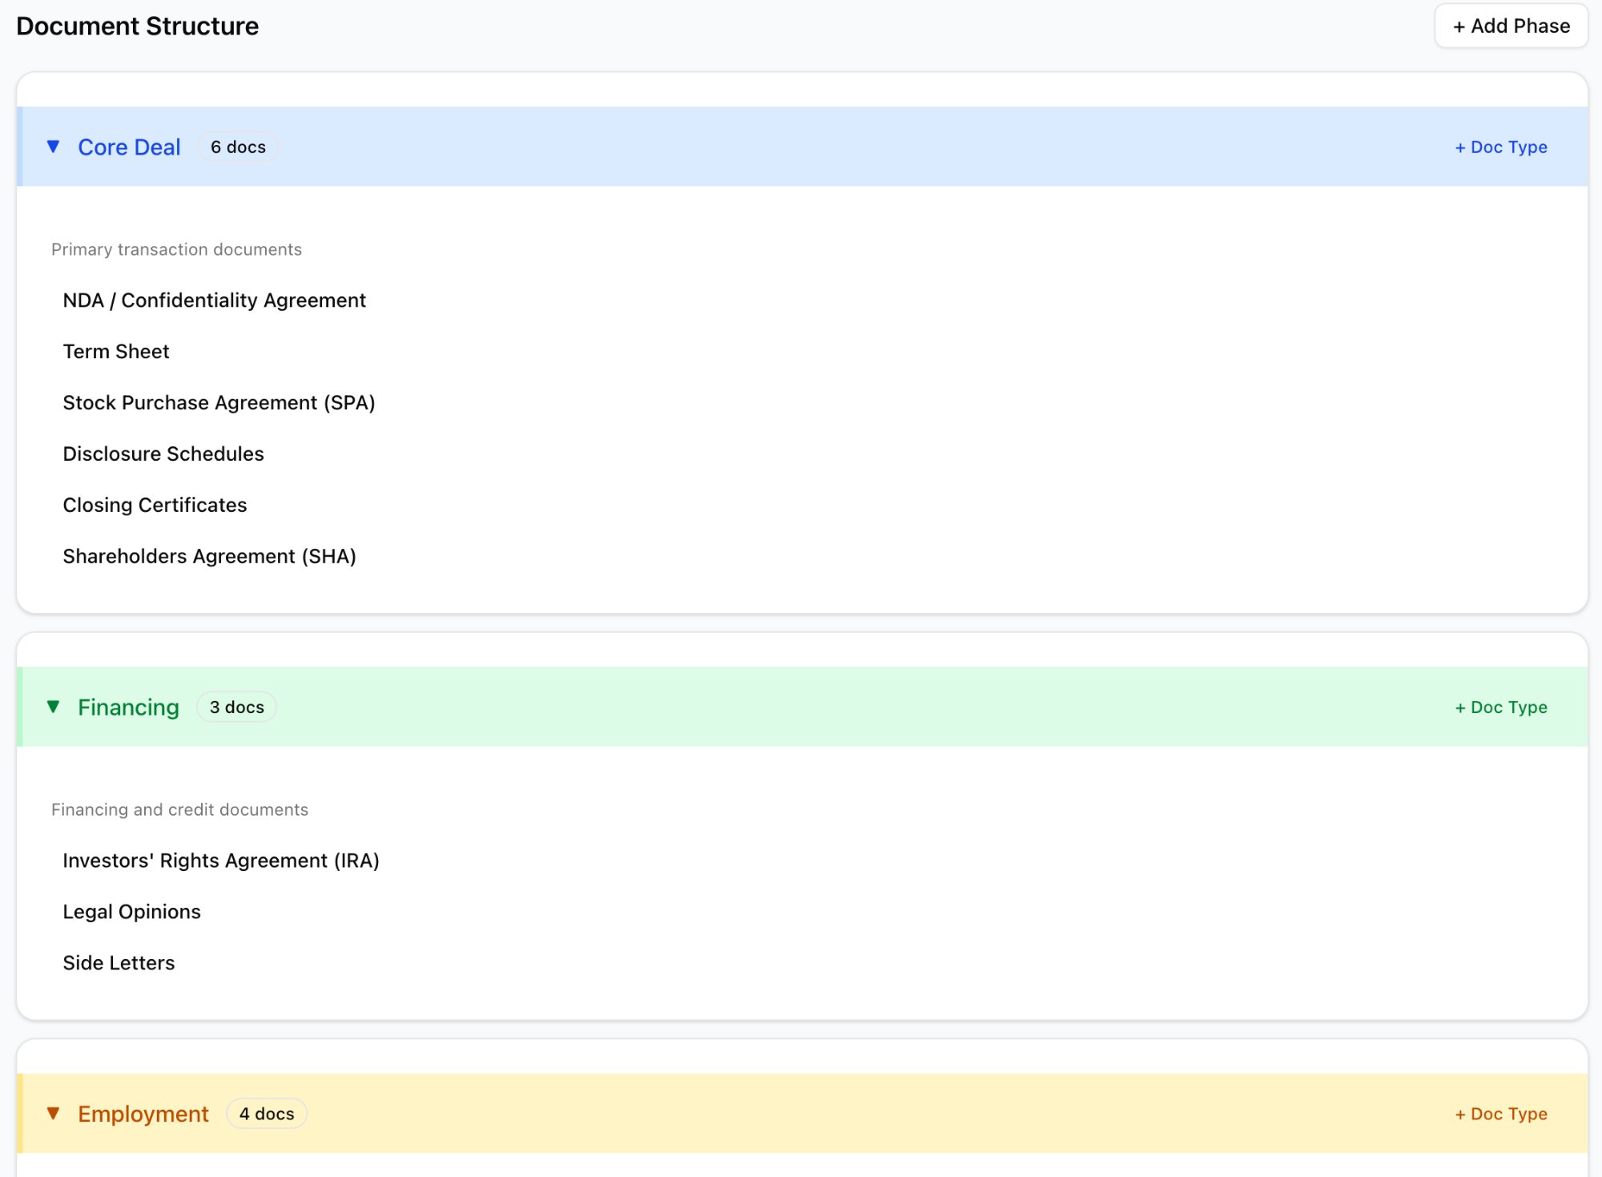Add a doc type to Employment
Image resolution: width=1602 pixels, height=1177 pixels.
point(1500,1113)
